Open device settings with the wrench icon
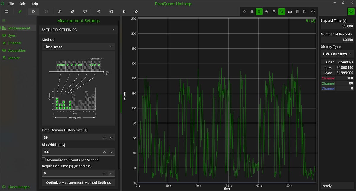Image resolution: width=356 pixels, height=191 pixels. 60,12
